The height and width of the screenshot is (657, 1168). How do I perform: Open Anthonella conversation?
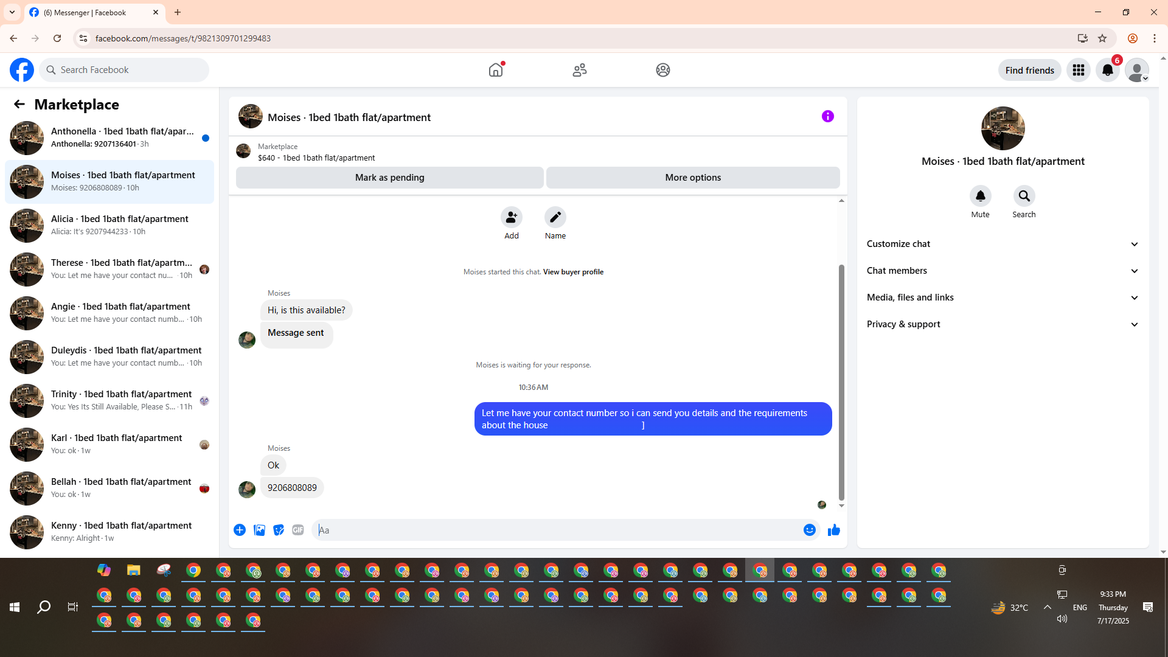coord(109,138)
